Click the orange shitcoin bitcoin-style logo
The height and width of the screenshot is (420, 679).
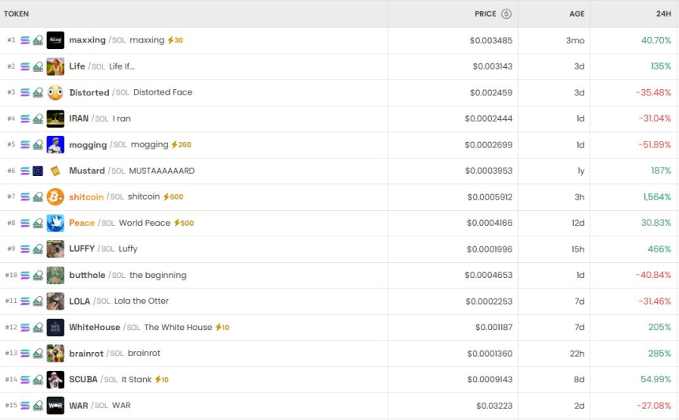(x=55, y=197)
